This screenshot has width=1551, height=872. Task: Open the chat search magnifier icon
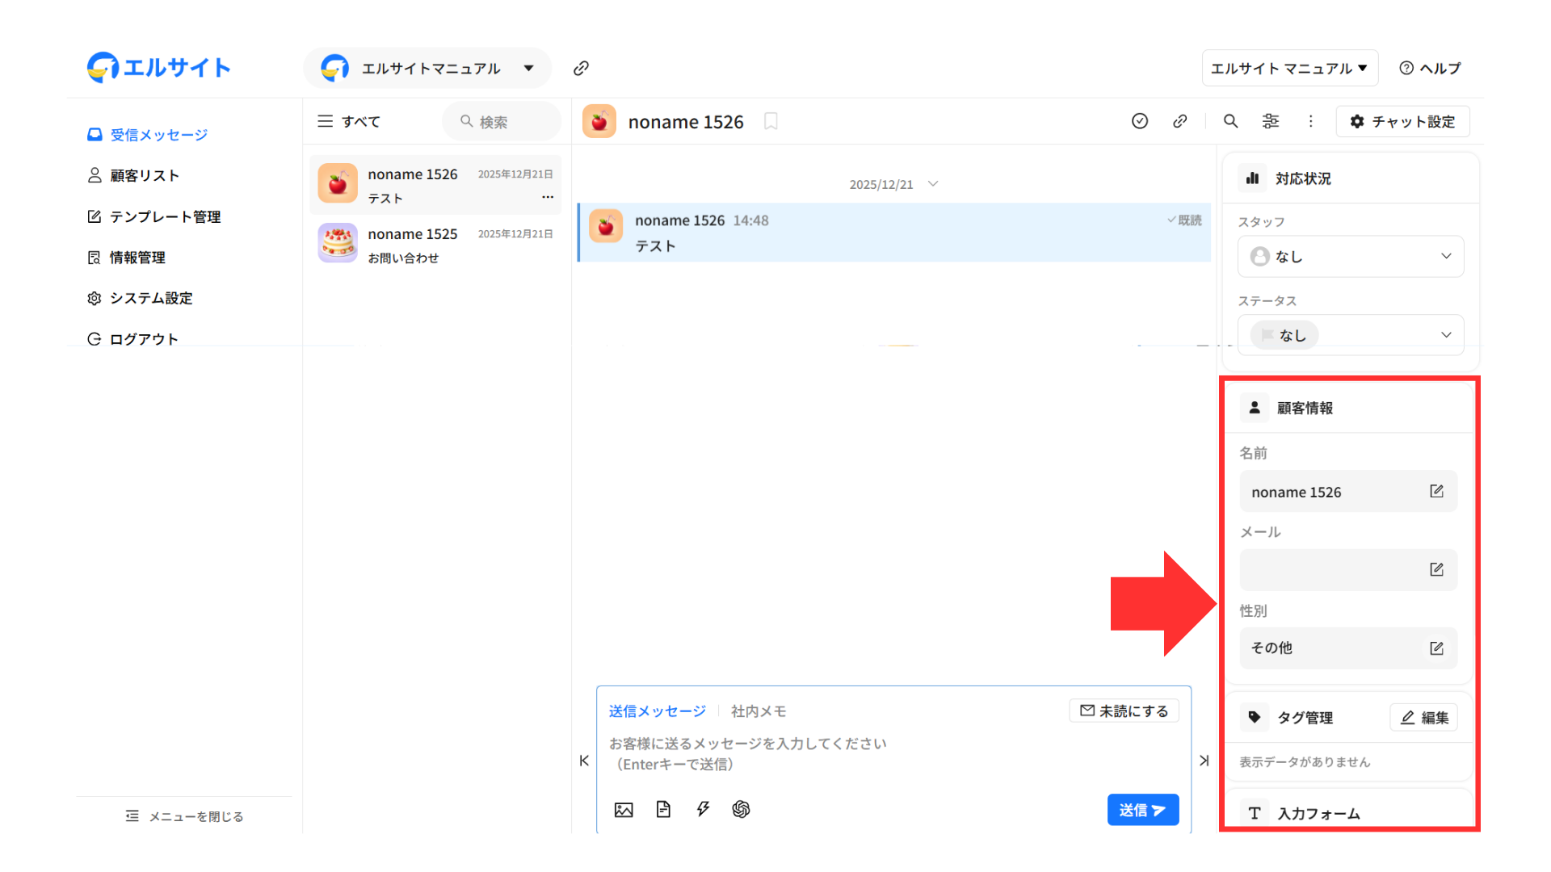coord(1230,121)
